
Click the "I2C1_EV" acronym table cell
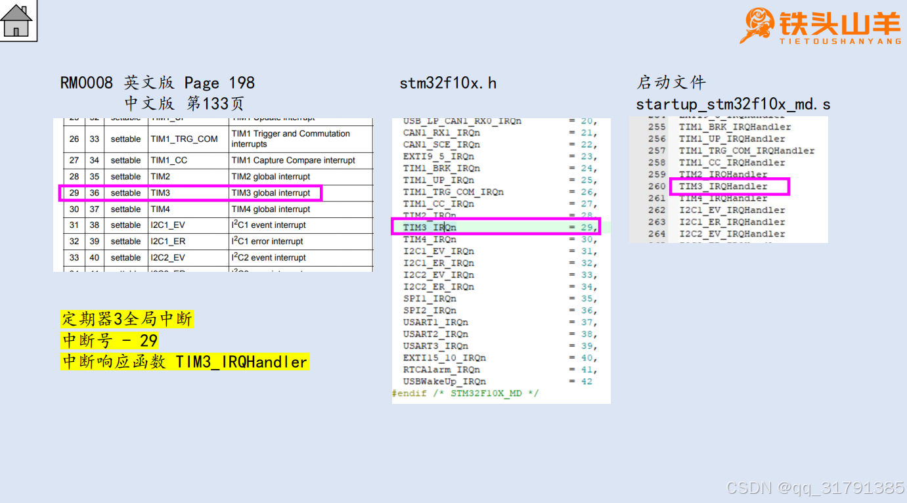(167, 225)
